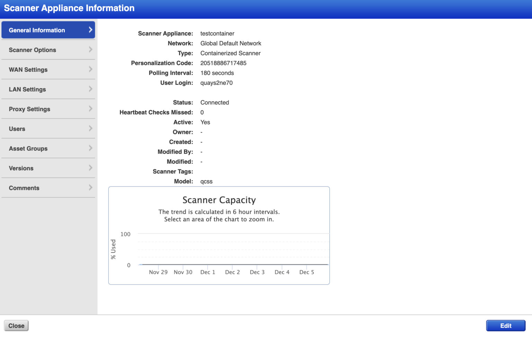
Task: Click the Users section chevron icon
Action: pos(91,129)
